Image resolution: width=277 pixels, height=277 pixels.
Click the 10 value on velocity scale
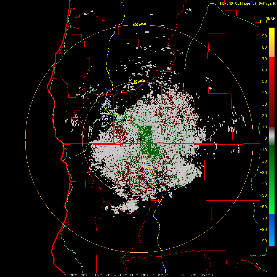coord(264,127)
